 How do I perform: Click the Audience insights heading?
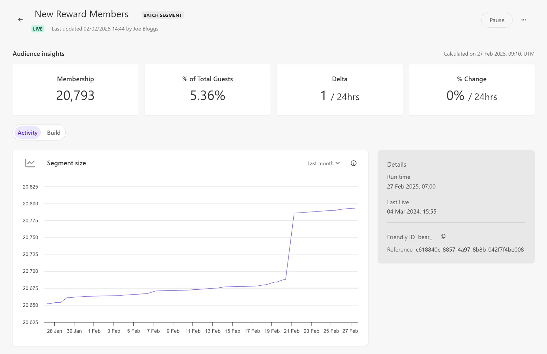coord(39,54)
